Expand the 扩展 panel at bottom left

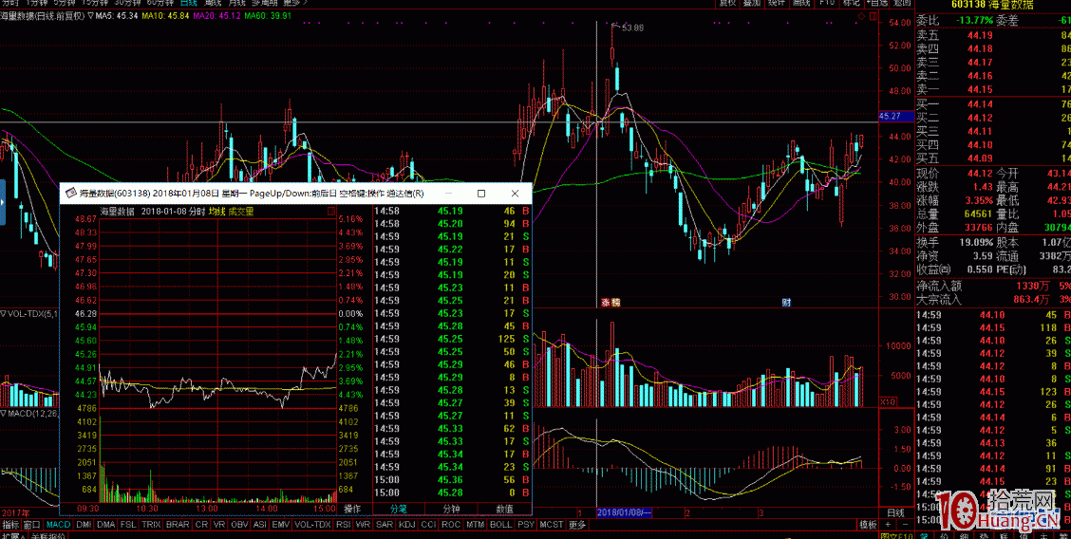[13, 535]
